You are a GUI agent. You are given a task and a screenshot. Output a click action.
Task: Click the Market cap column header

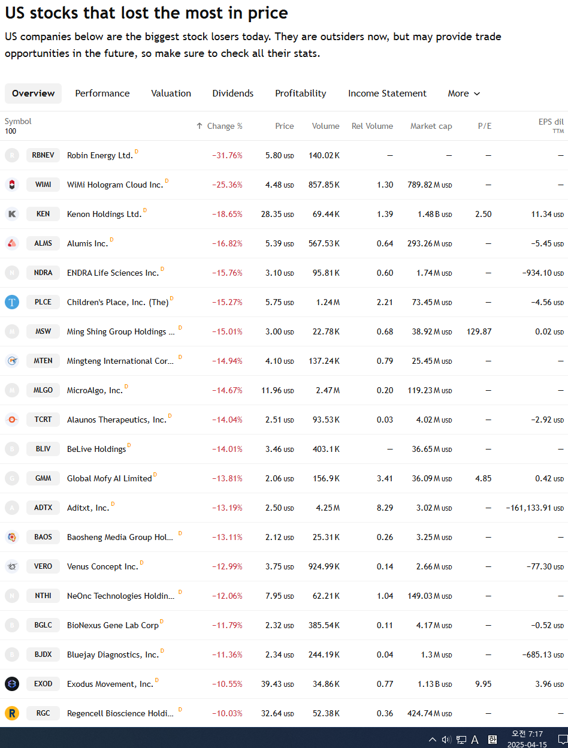point(431,126)
